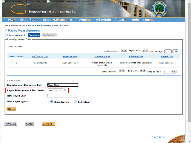Focus bottom Jump to Page field
191x143 pixels.
pos(166,71)
